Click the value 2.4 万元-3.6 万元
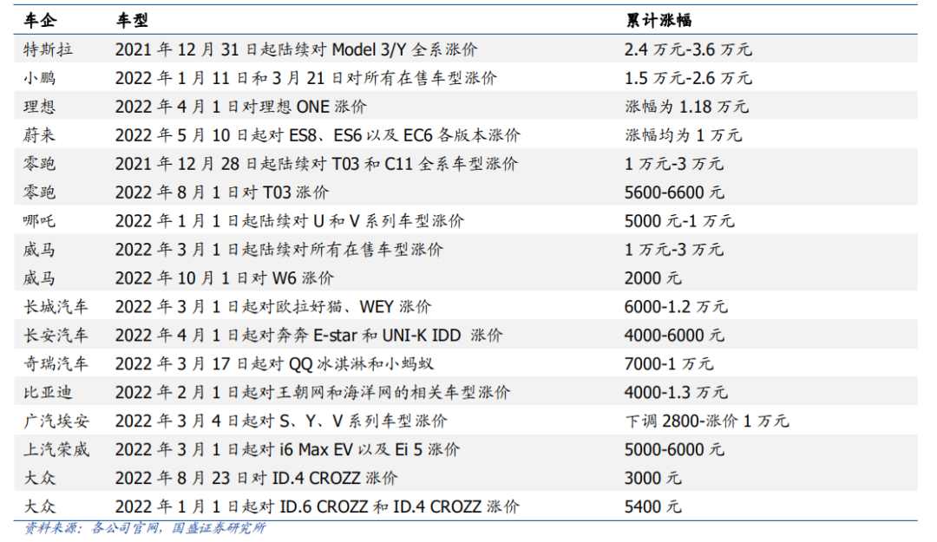This screenshot has height=542, width=937. [688, 49]
